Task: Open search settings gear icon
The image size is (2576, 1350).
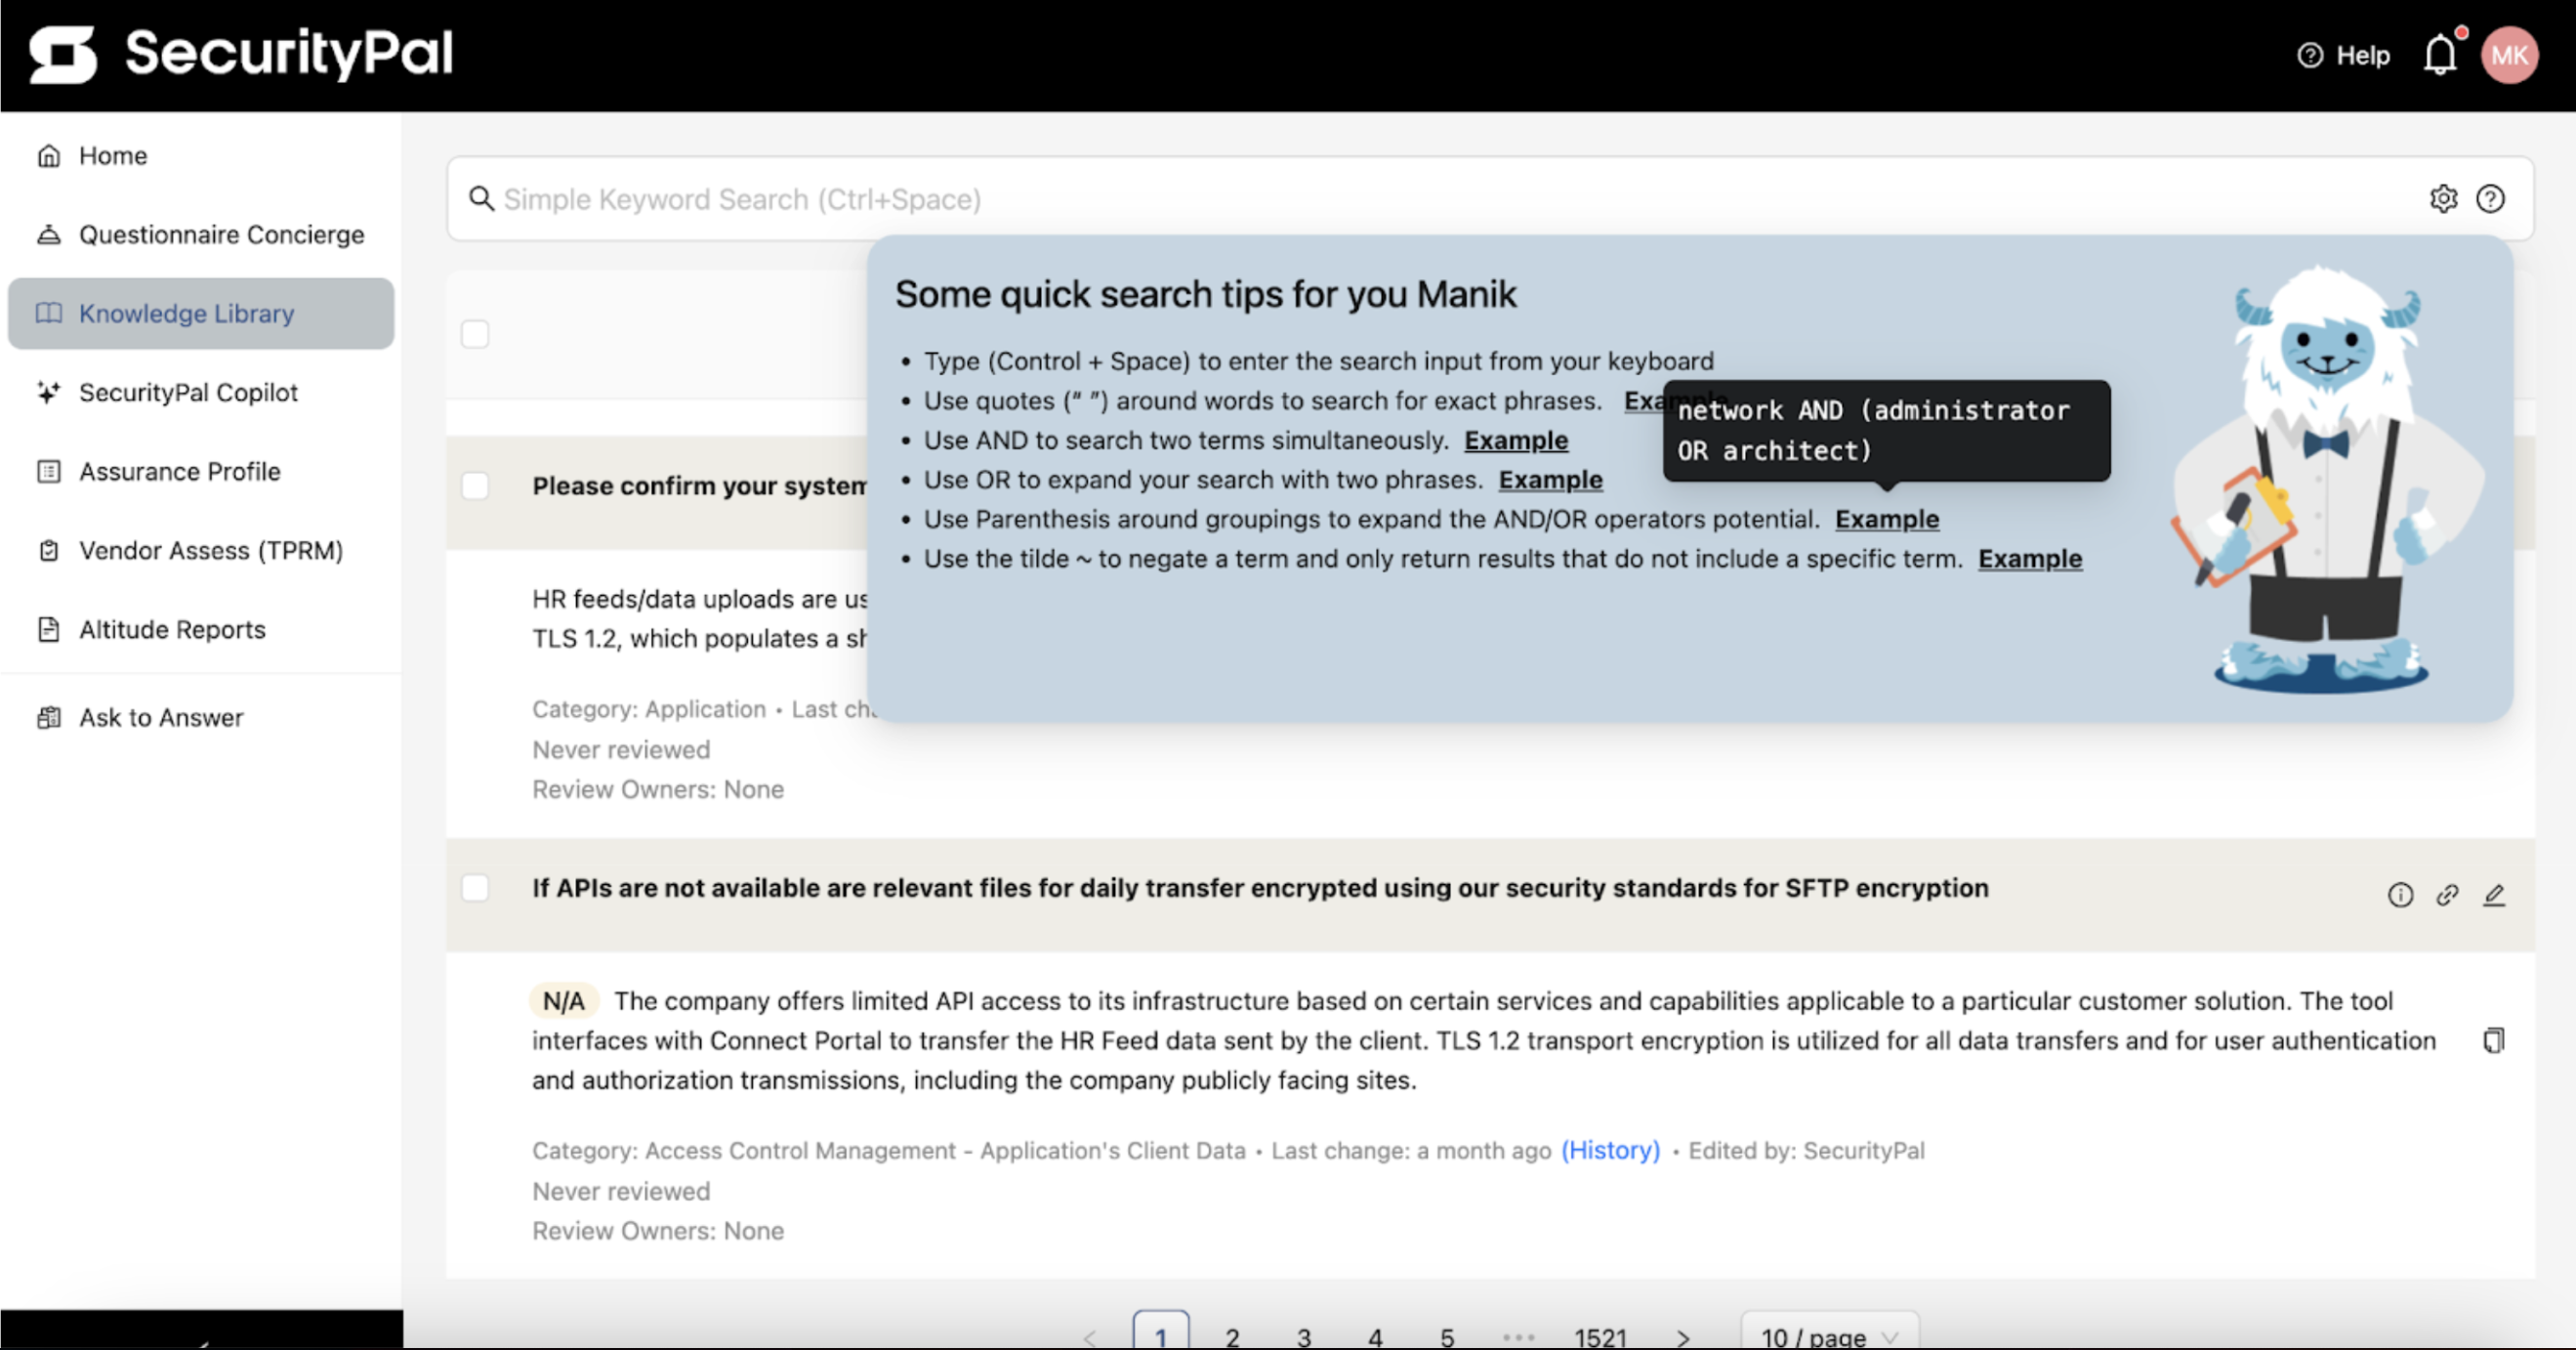Action: point(2443,199)
